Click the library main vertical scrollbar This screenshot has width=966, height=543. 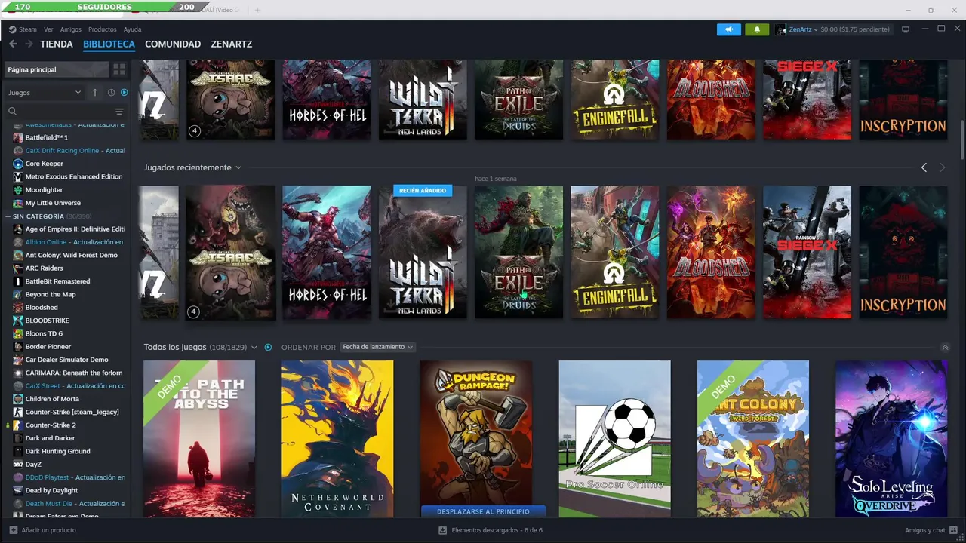(x=961, y=140)
